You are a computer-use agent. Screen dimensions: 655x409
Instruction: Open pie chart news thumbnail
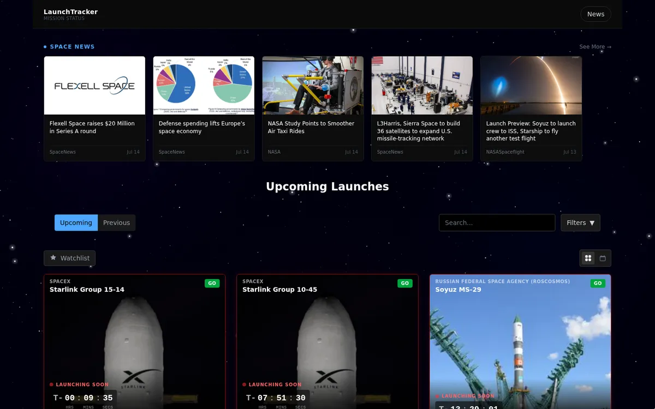click(x=204, y=86)
